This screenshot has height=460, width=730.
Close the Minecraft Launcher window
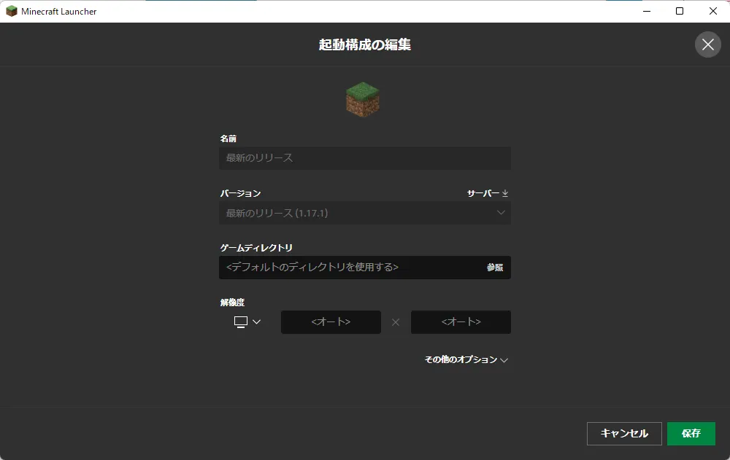click(712, 11)
